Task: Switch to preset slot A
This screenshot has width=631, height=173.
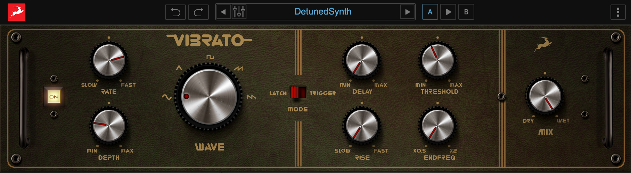Action: pos(430,12)
